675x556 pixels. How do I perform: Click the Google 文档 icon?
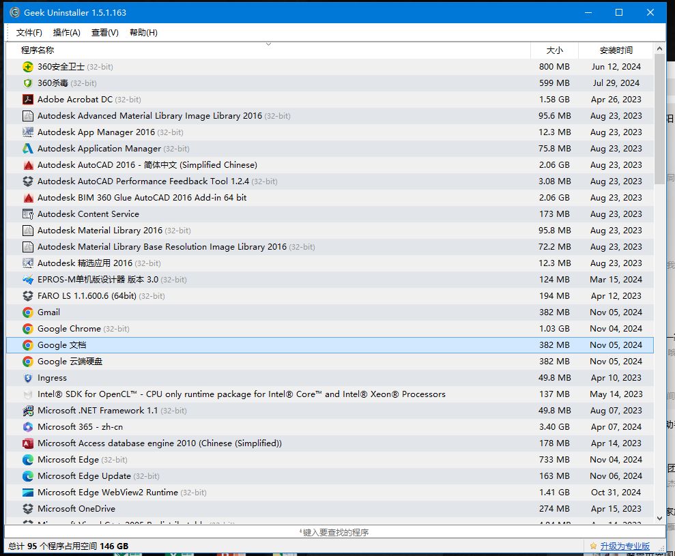point(27,345)
